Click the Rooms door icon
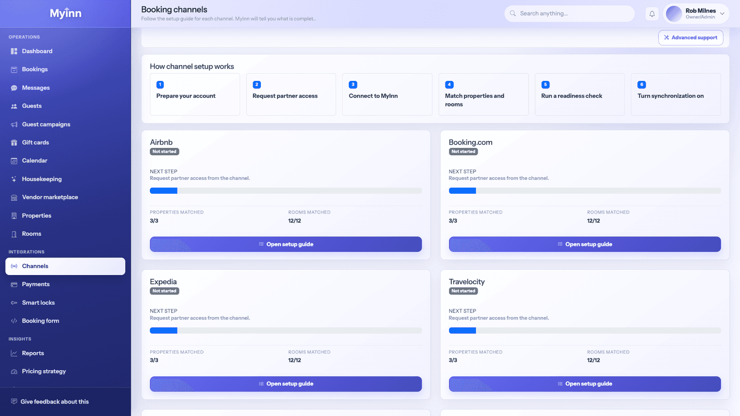The height and width of the screenshot is (416, 740). (x=14, y=234)
